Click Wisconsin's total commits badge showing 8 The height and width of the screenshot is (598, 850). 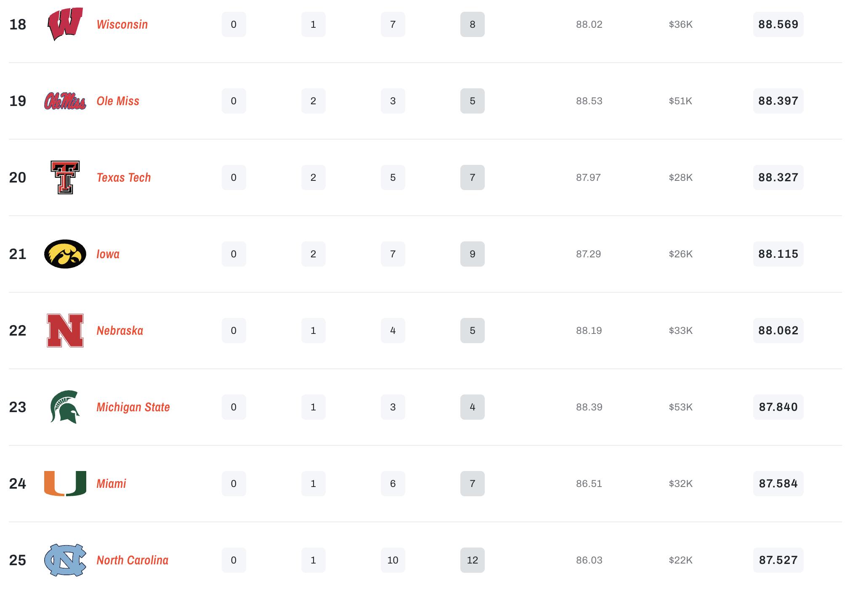(x=472, y=24)
